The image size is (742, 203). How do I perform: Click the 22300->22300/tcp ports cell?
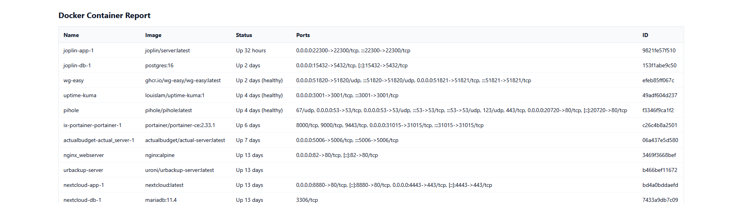(x=353, y=50)
